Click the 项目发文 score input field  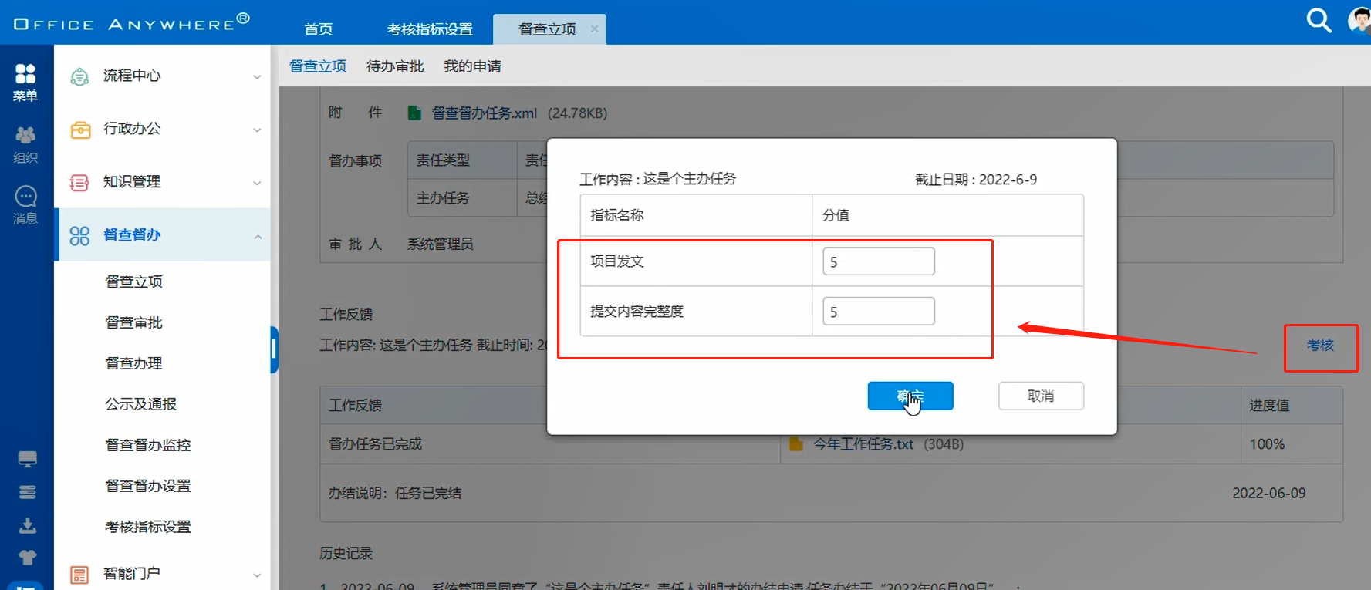point(878,261)
